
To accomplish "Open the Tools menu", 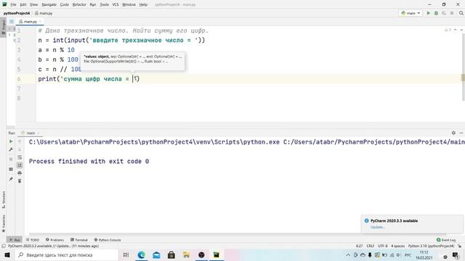I will (x=104, y=4).
